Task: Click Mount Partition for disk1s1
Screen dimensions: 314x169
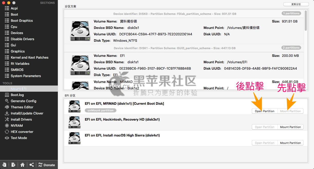Action: [290, 111]
